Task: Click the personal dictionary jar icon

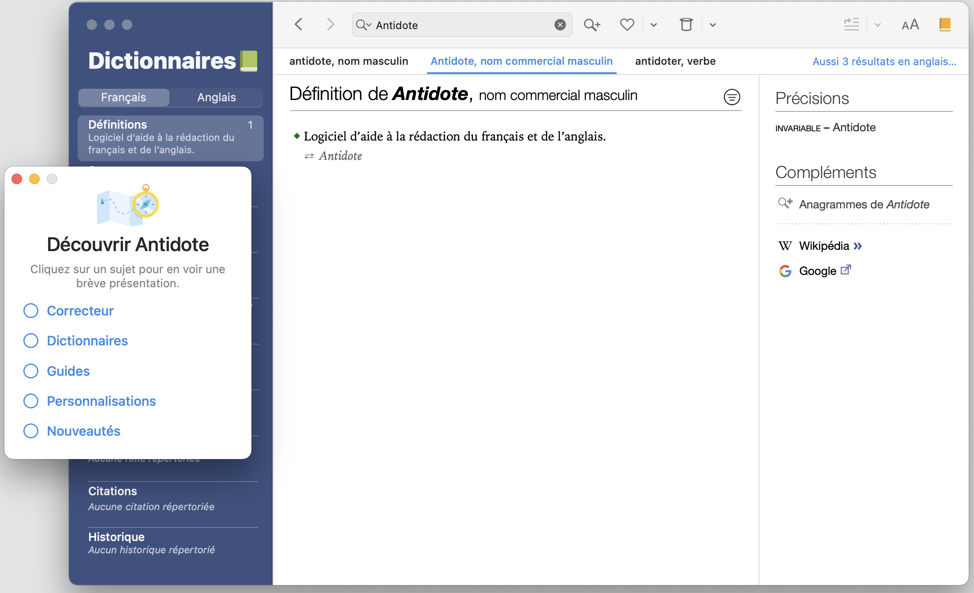Action: (686, 24)
